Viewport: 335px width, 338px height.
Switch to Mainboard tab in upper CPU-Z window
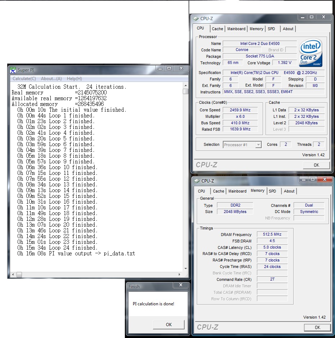coord(236,29)
